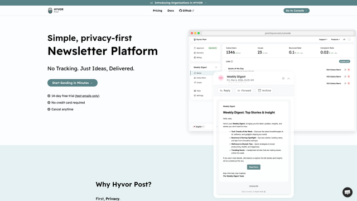Click the Quote of the Day list name

pos(236,69)
